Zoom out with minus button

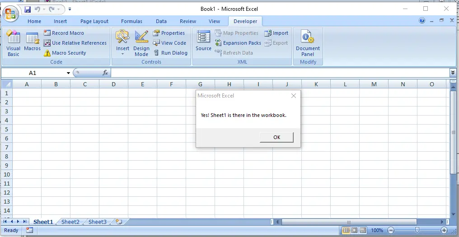(390, 230)
